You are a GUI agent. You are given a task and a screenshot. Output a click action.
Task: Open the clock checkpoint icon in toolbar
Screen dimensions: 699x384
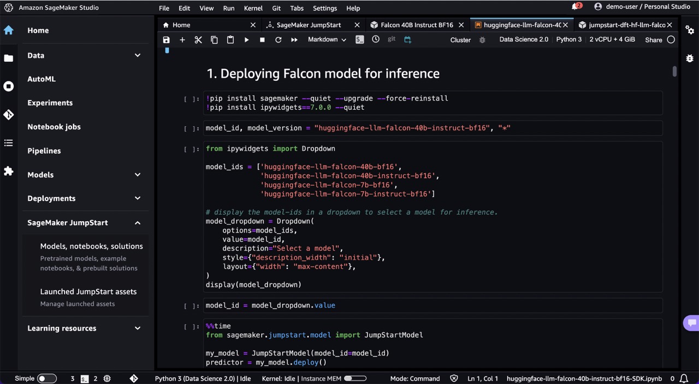coord(376,39)
